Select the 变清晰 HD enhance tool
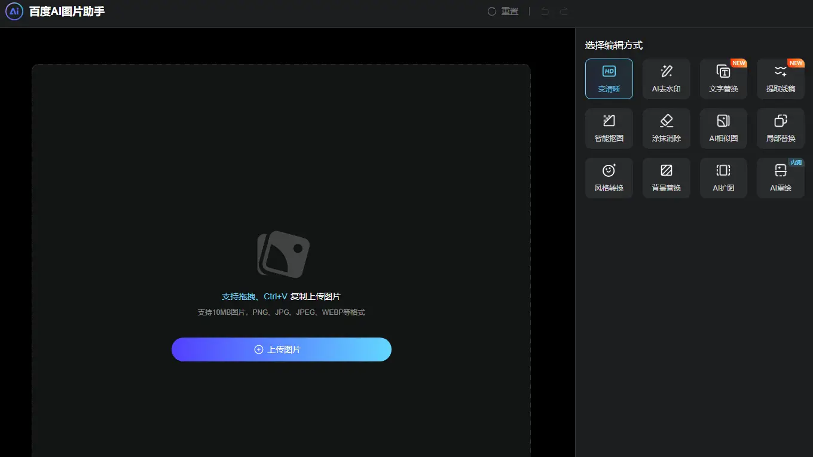Screen dimensions: 813x457 tap(609, 78)
